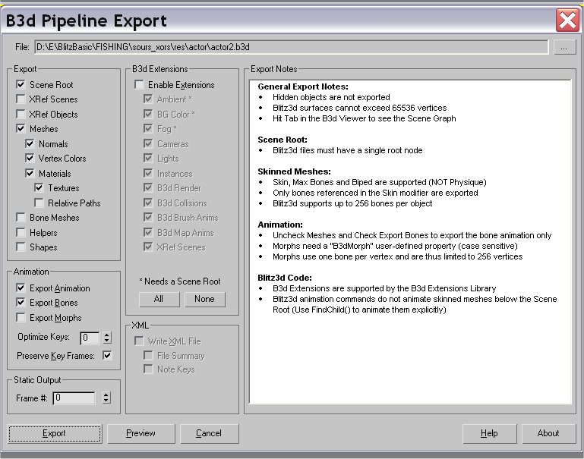Open the Help button
Viewport: 584px width, 459px height.
pyautogui.click(x=489, y=433)
